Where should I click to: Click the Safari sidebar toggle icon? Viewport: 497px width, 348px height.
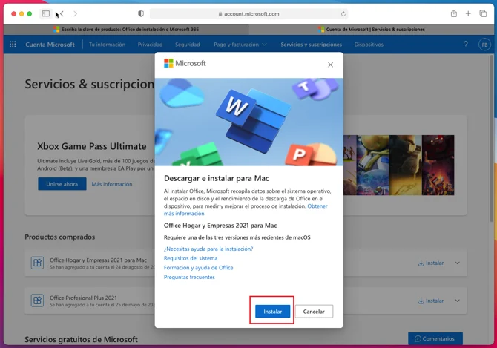[x=45, y=13]
